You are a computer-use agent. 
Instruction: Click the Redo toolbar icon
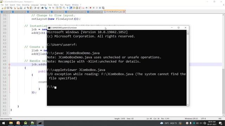coord(39,8)
